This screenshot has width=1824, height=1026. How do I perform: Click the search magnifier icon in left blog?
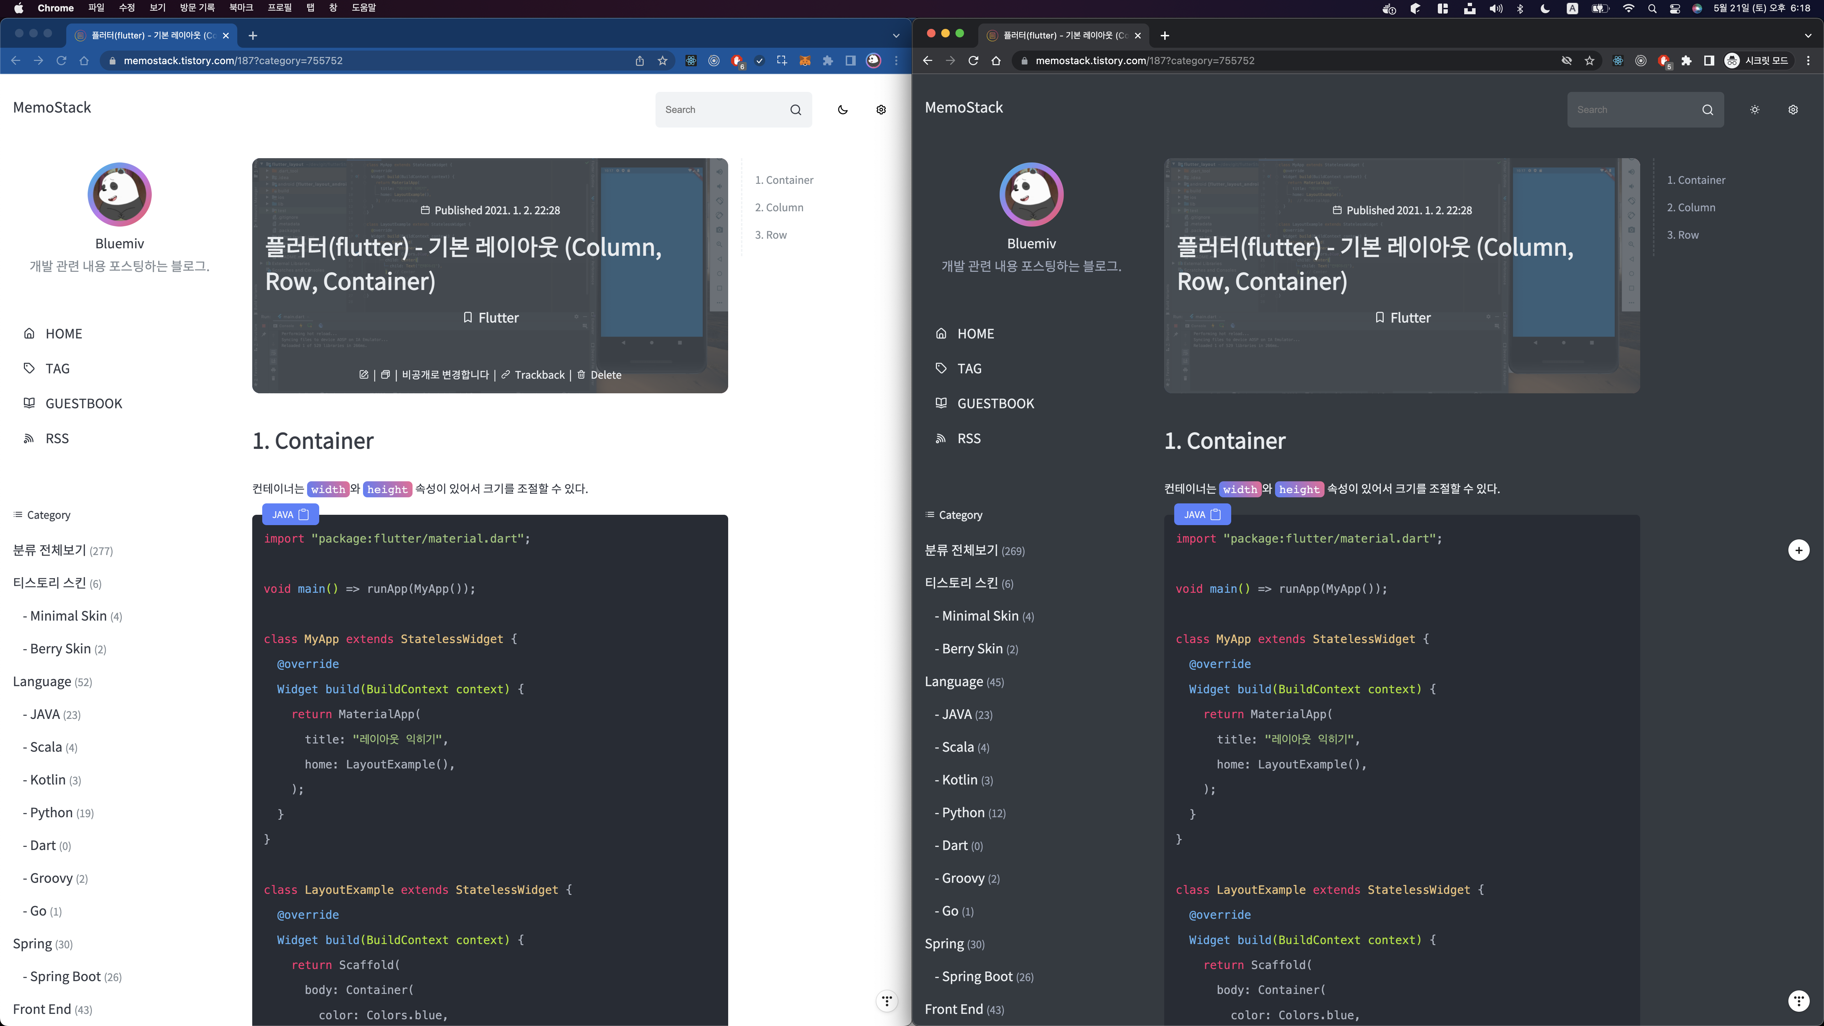[x=796, y=110]
